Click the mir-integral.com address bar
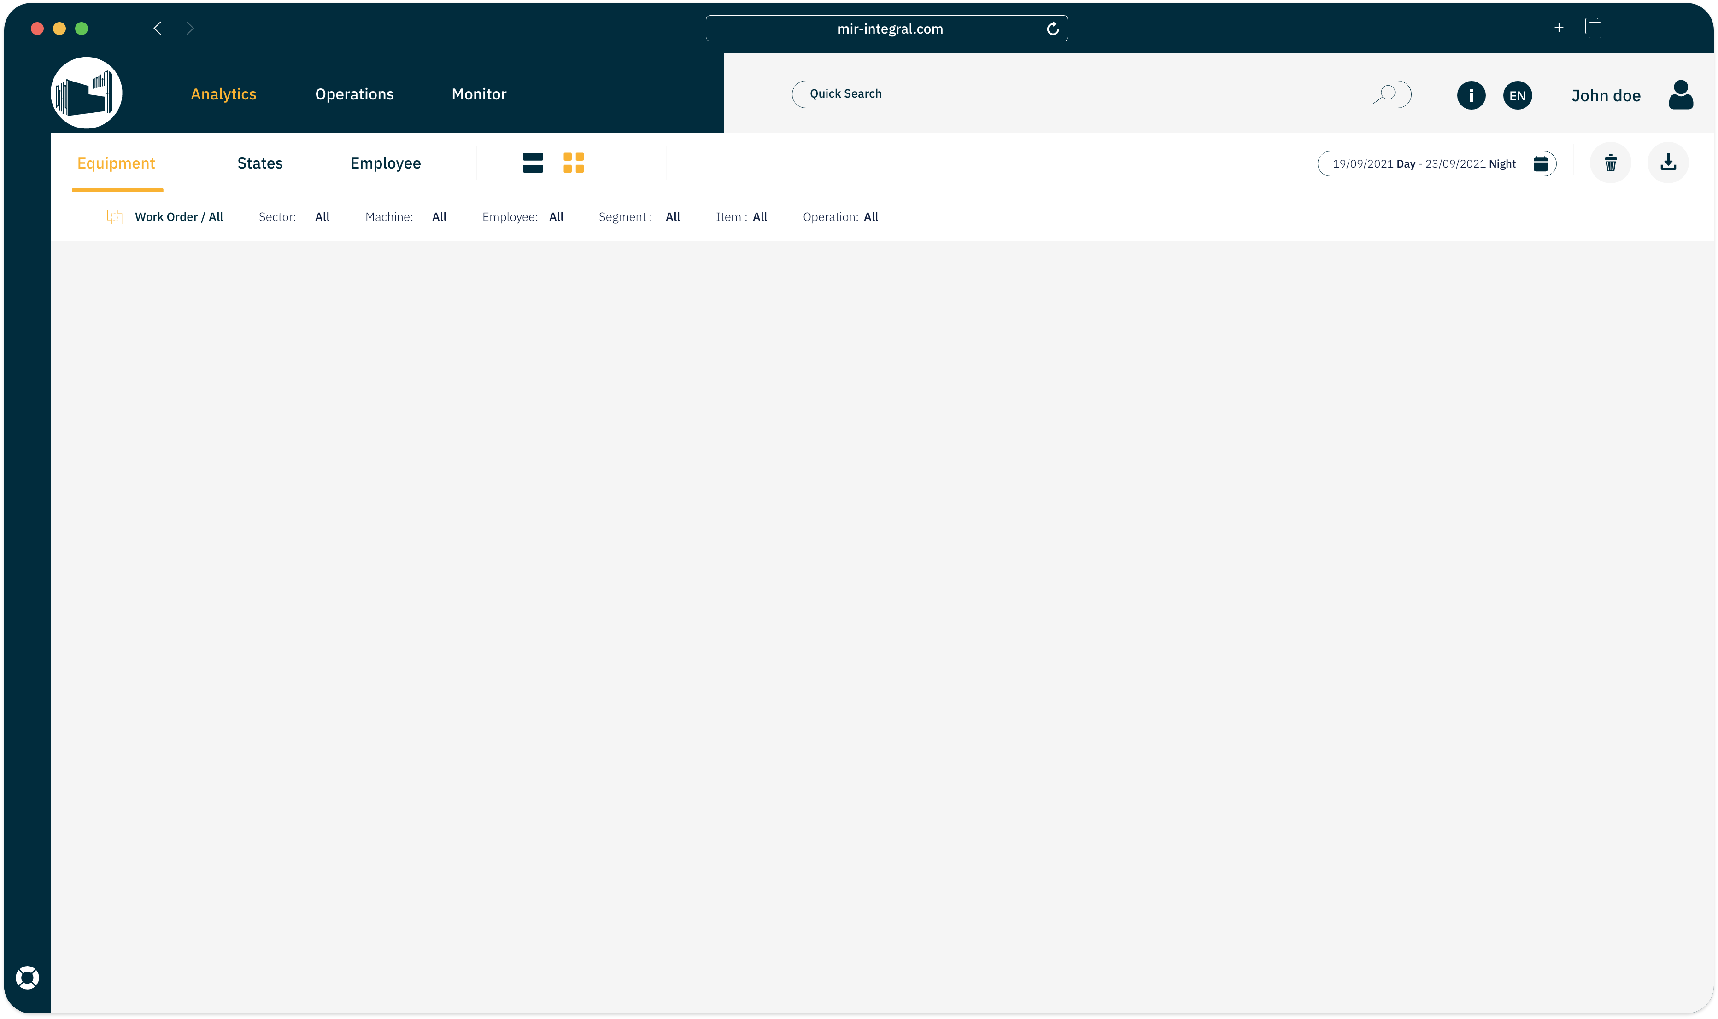Screen dimensions: 1718x1019 [886, 28]
